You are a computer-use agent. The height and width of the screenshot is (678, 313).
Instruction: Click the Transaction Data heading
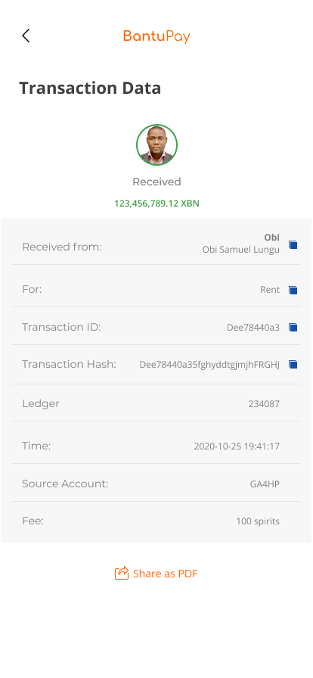point(90,88)
